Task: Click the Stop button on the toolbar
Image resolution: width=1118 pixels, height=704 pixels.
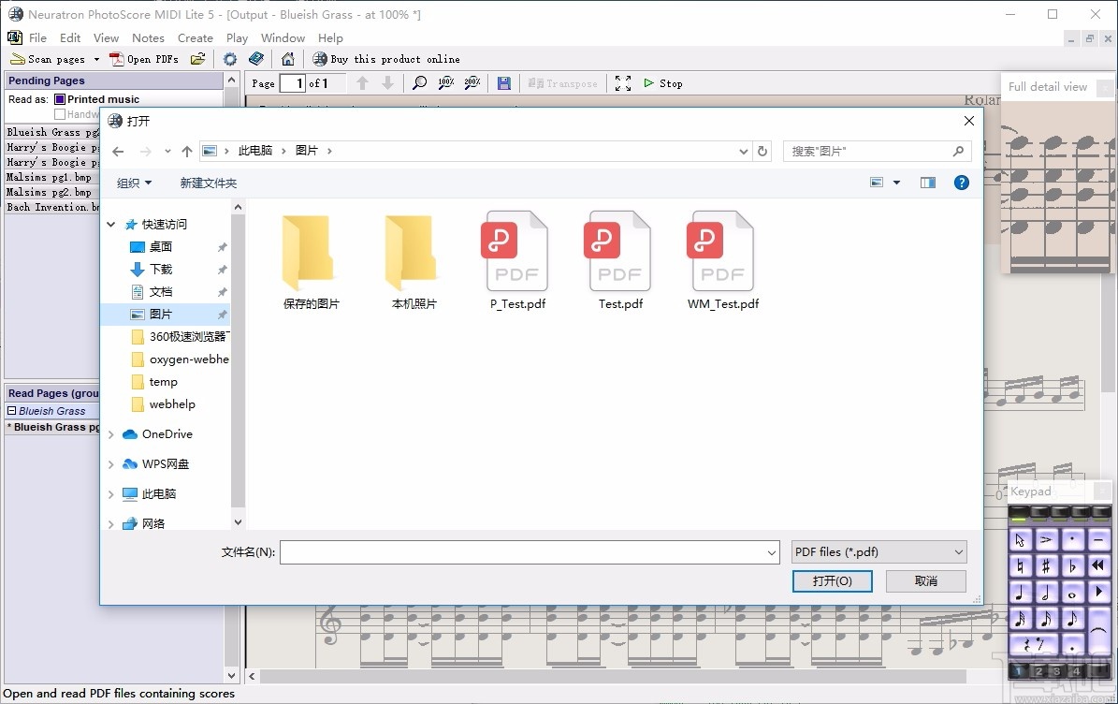Action: (663, 83)
